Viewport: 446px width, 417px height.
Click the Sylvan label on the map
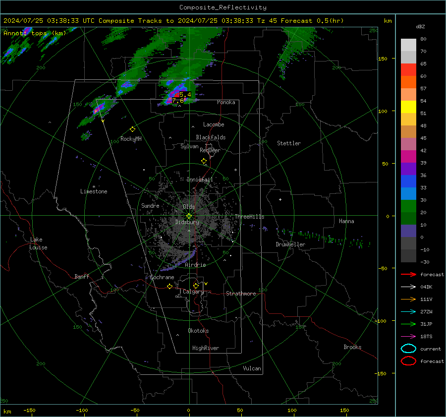[x=189, y=146]
